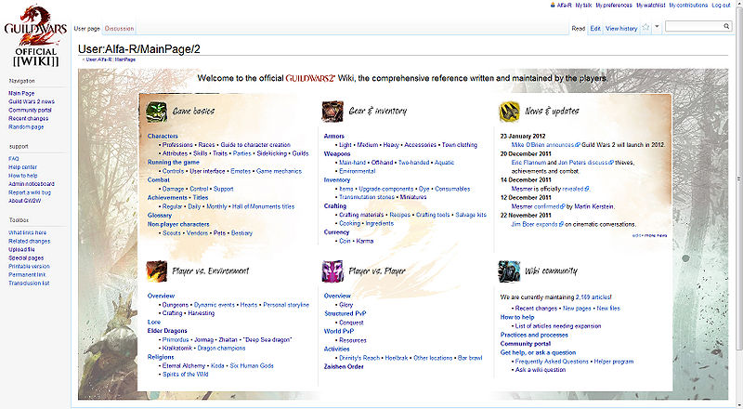Click User:Alfa-R breadcrumb link
Screen dimensions: 743x409
click(98, 59)
